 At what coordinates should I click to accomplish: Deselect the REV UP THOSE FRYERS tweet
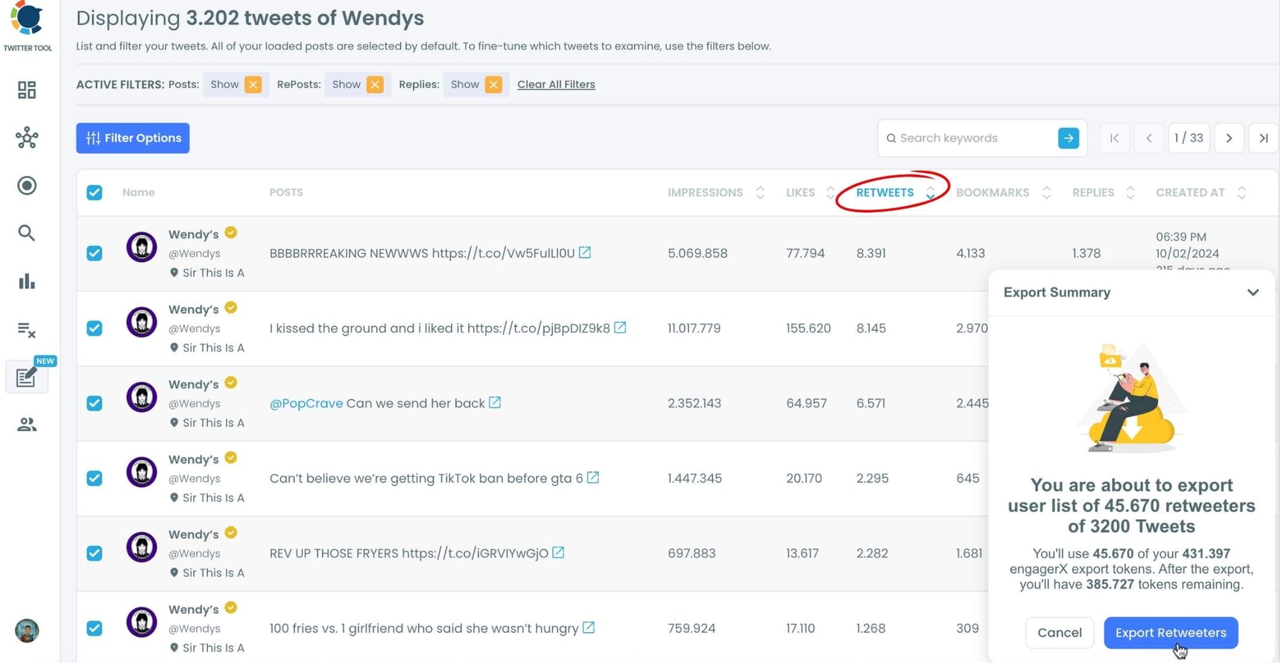pos(94,554)
